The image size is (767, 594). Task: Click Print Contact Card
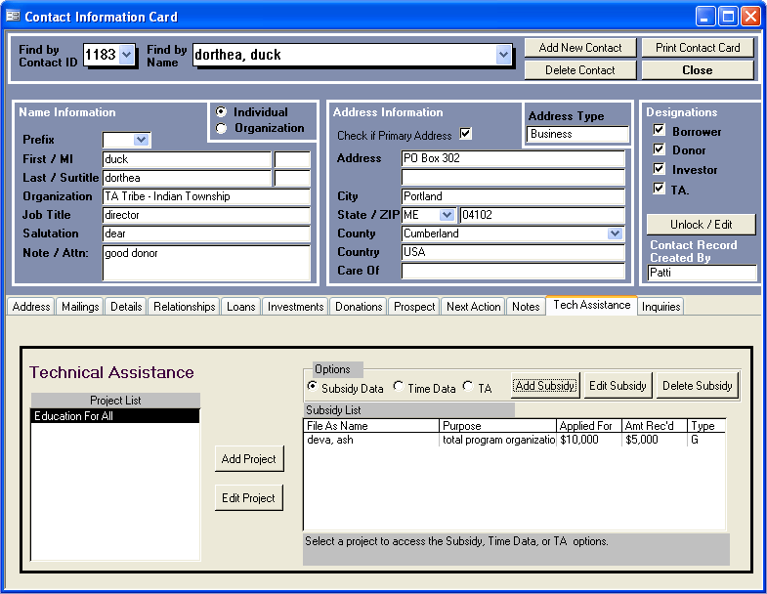(698, 48)
